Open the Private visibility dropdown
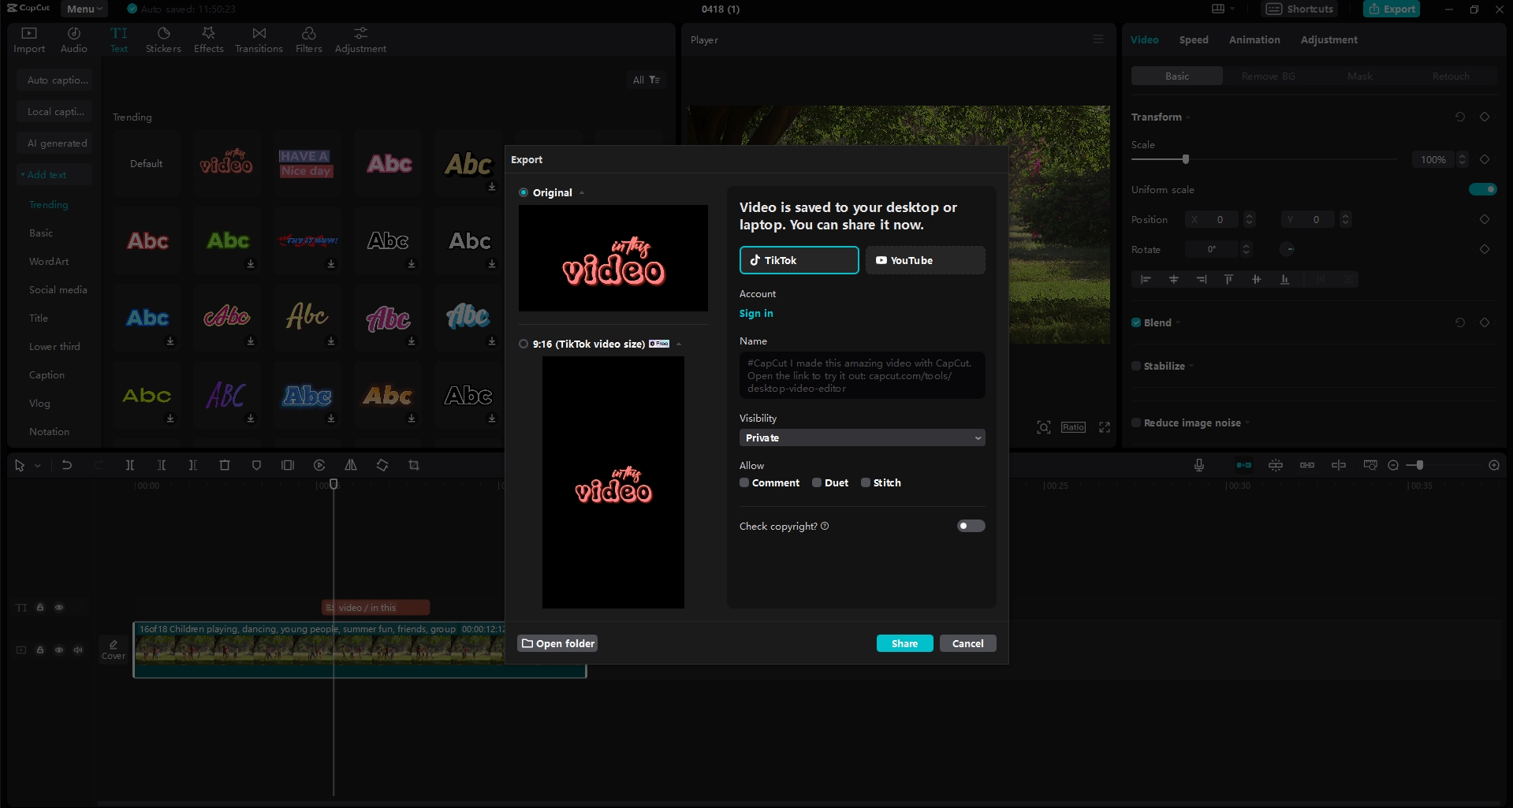The width and height of the screenshot is (1513, 808). pyautogui.click(x=861, y=438)
